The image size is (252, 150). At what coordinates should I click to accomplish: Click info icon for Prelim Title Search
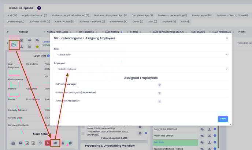215,136
